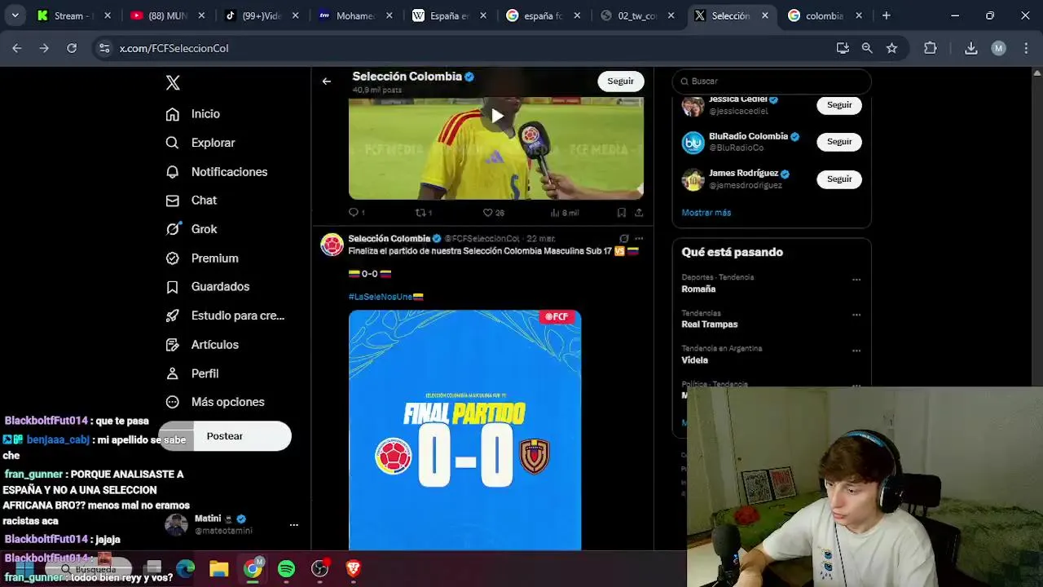The image size is (1043, 587).
Task: Follow BluRadio Colombia
Action: coord(839,142)
